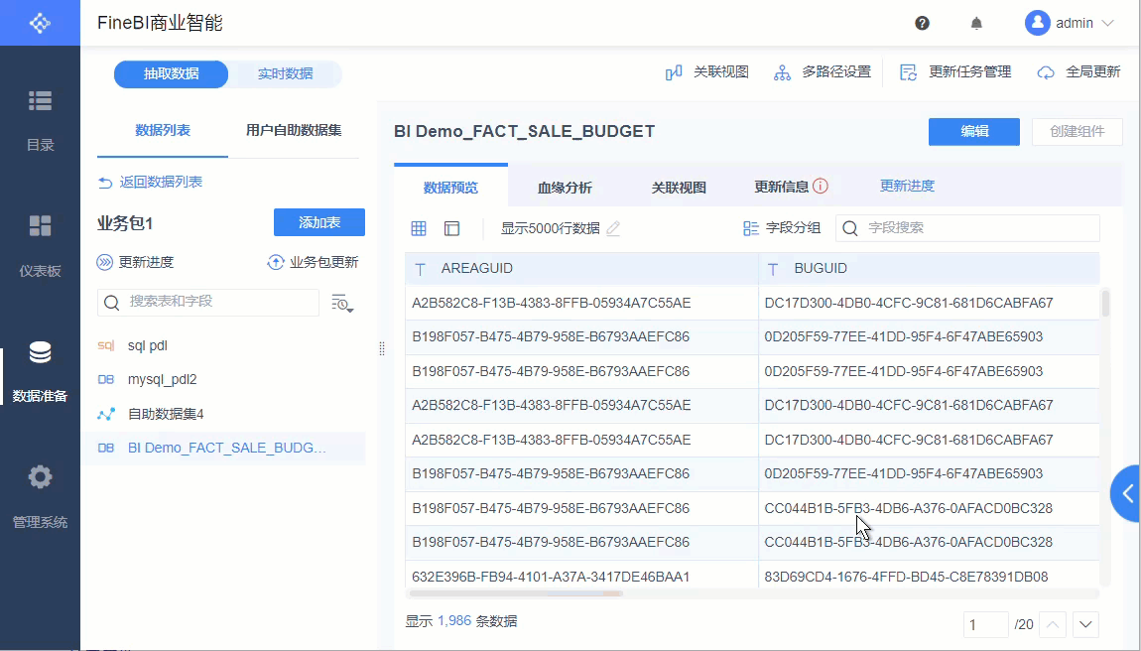Screen dimensions: 1141x651
Task: Open 更新任务管理
Action: click(x=955, y=72)
